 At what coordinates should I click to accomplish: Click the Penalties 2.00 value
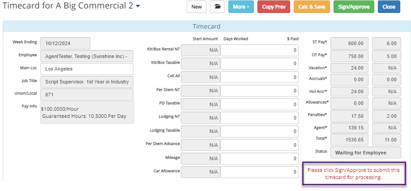point(387,116)
